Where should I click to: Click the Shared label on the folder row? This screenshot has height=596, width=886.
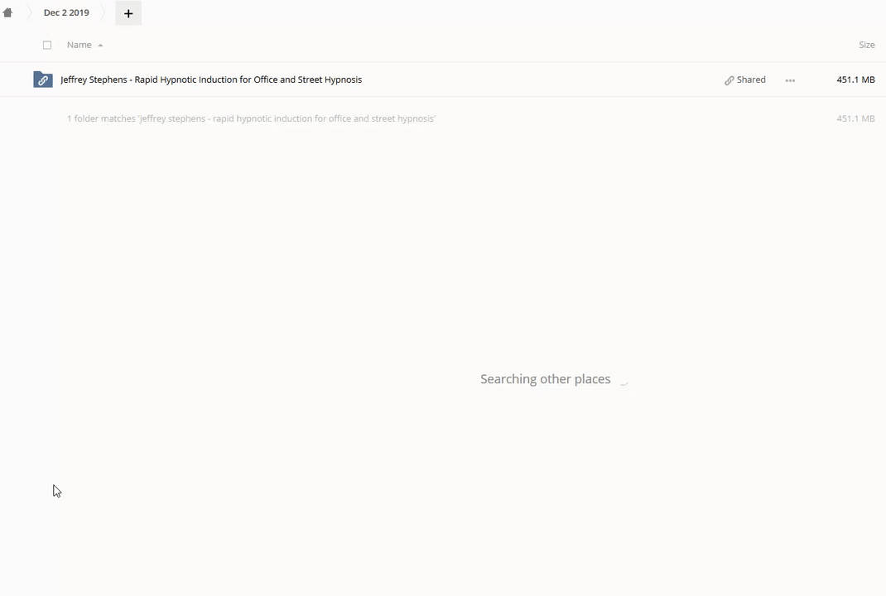(751, 79)
